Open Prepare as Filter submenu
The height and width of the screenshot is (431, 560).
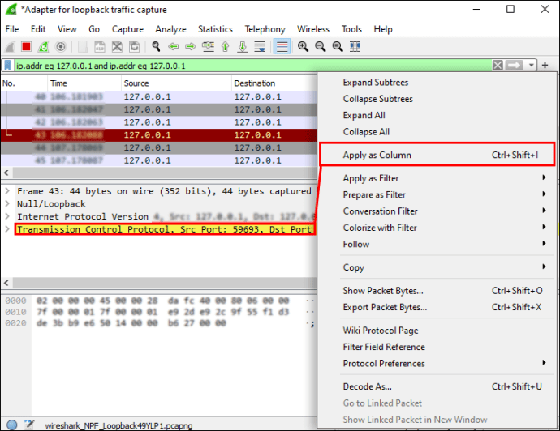coord(437,194)
